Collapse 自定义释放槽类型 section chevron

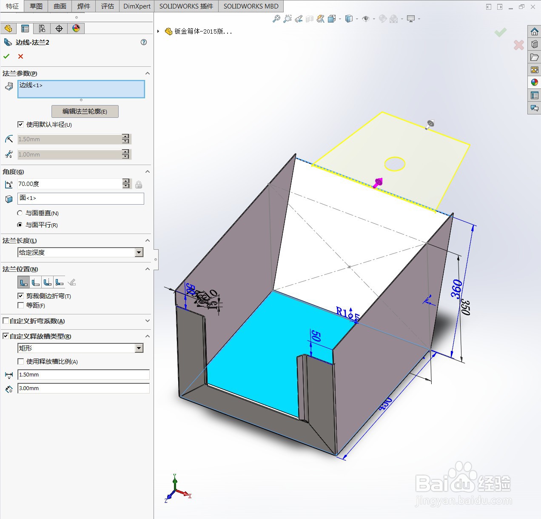[x=148, y=336]
